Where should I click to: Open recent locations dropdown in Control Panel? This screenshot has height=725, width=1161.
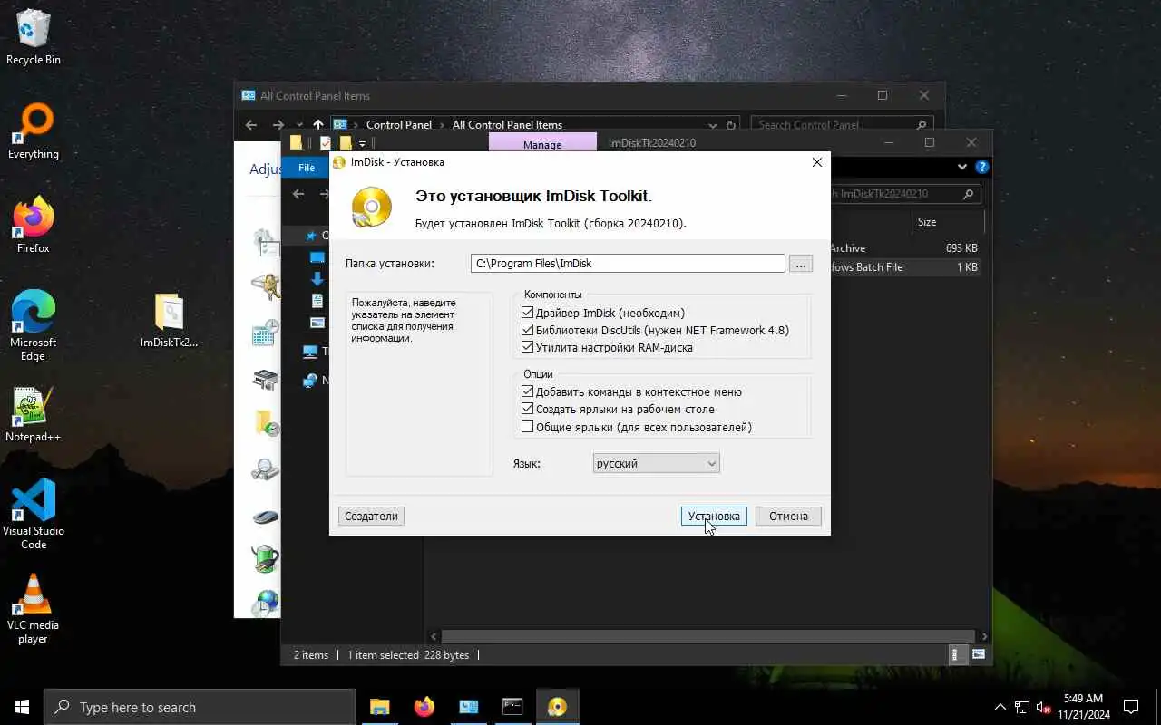(300, 125)
